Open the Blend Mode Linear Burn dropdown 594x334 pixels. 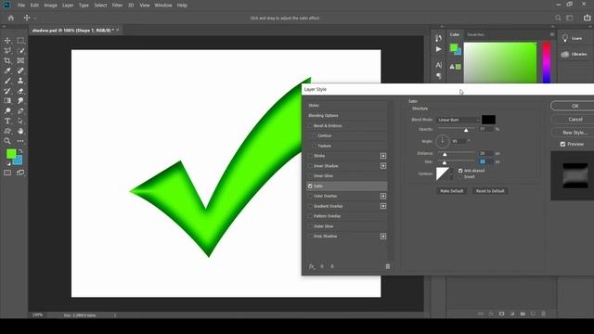[458, 120]
